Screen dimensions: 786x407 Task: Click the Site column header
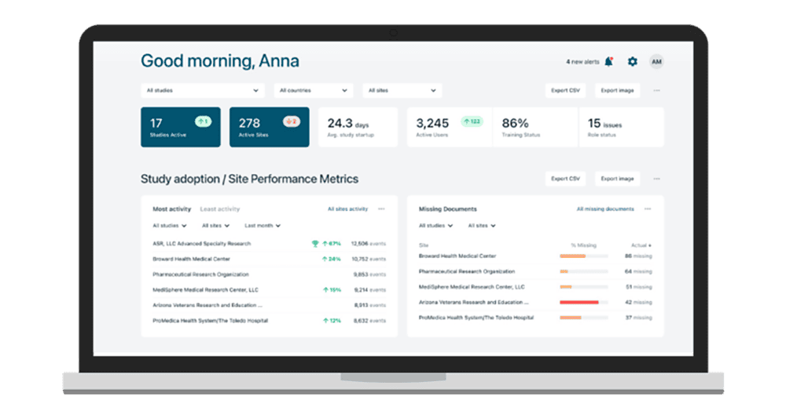coord(424,245)
